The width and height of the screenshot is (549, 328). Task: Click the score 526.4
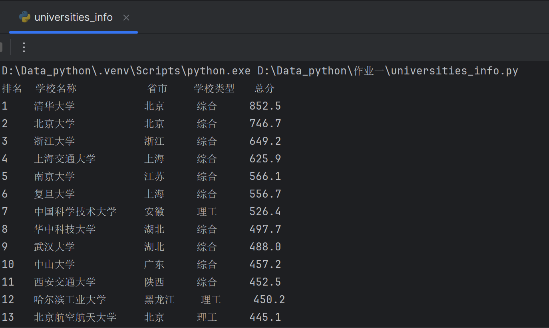point(265,212)
